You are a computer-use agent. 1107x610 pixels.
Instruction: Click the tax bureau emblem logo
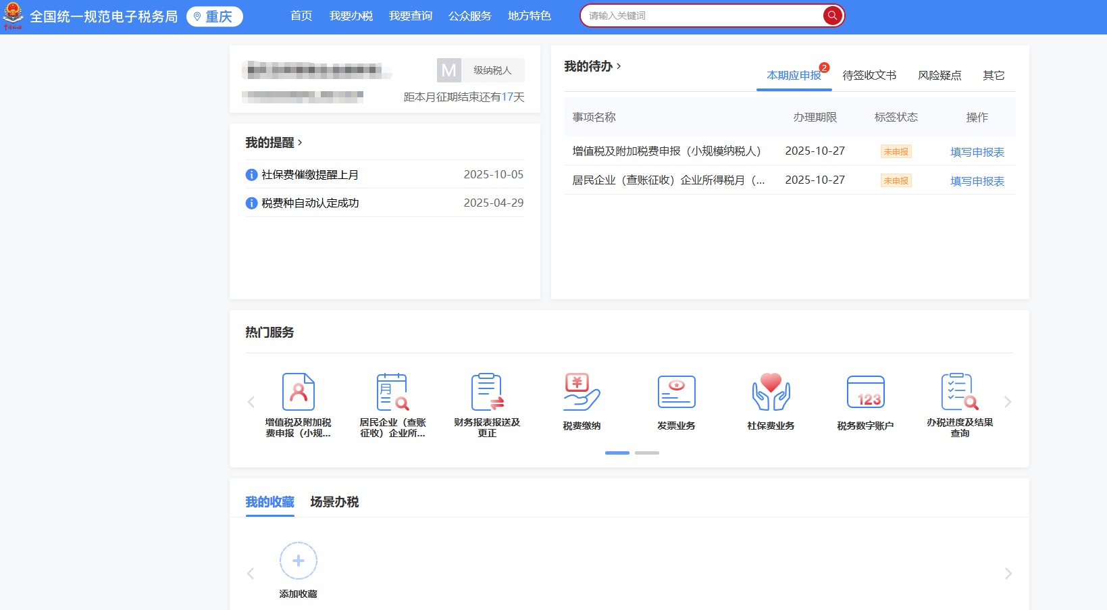13,16
